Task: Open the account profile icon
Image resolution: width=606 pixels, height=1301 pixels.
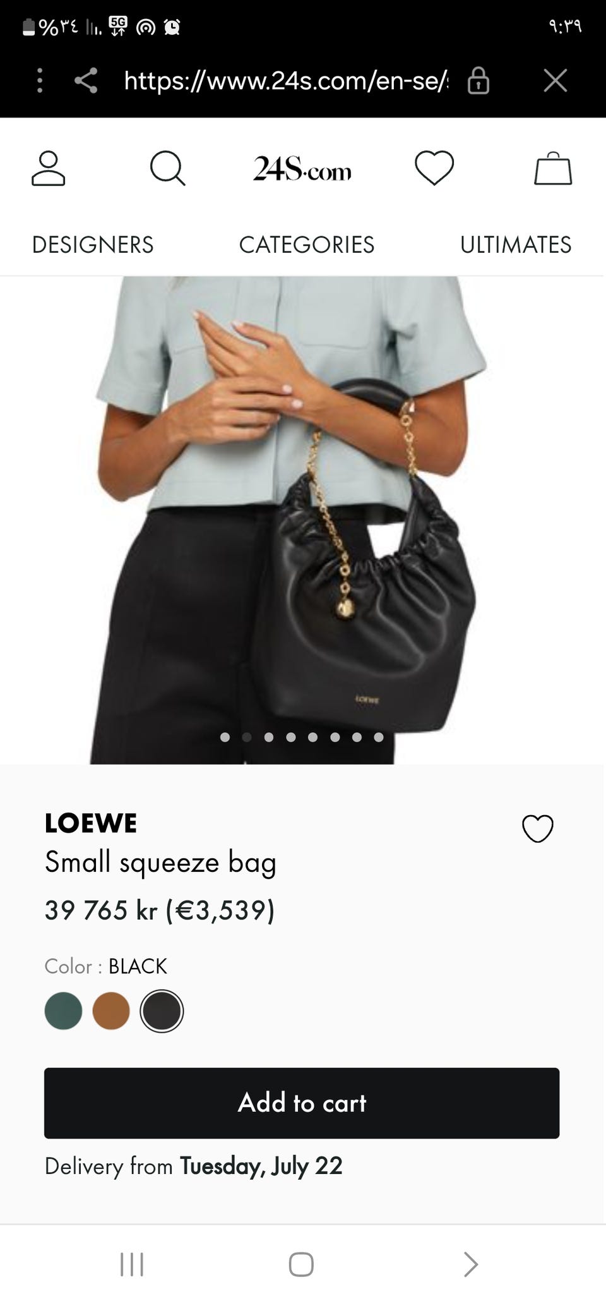Action: coord(49,168)
